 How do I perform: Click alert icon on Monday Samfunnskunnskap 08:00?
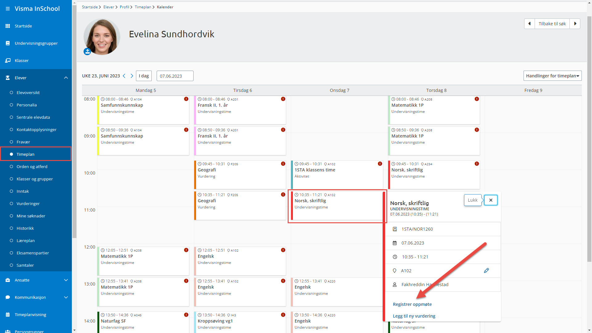click(186, 99)
